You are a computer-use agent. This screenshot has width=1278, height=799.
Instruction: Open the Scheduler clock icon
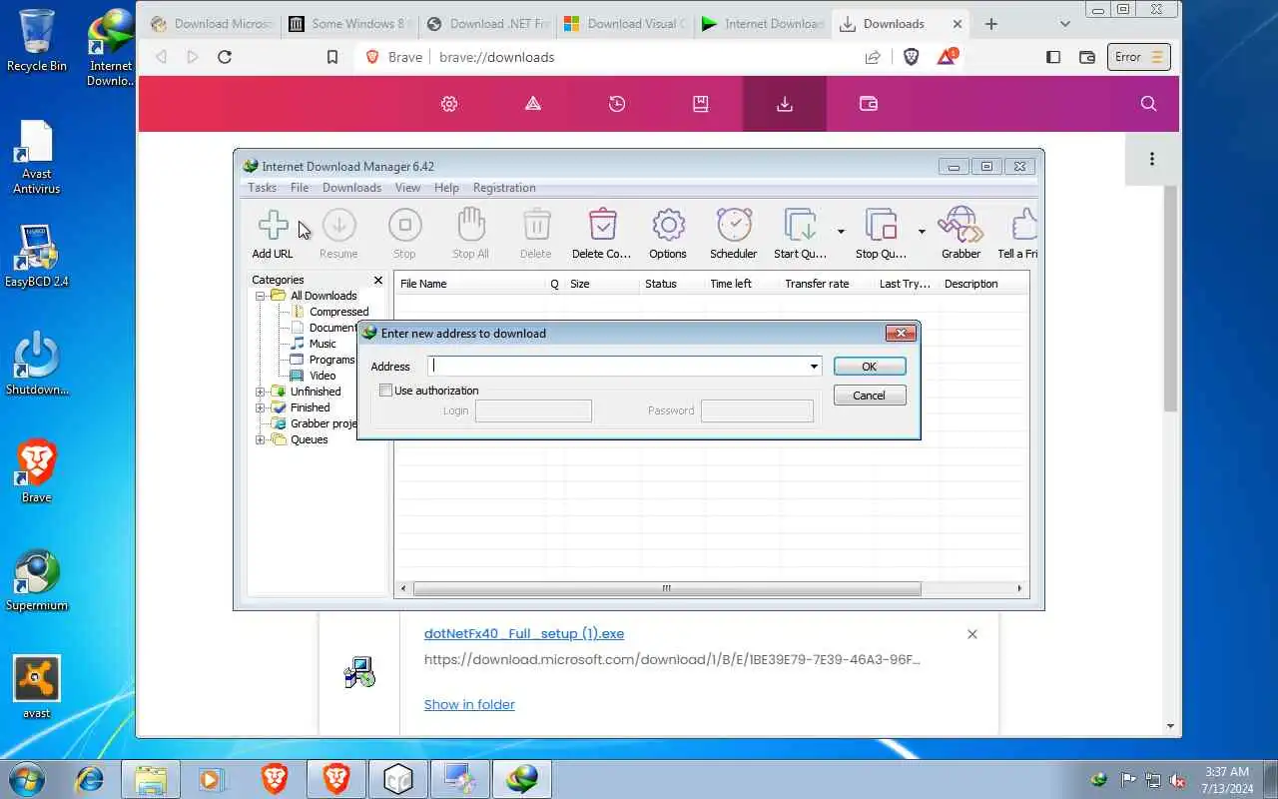734,226
